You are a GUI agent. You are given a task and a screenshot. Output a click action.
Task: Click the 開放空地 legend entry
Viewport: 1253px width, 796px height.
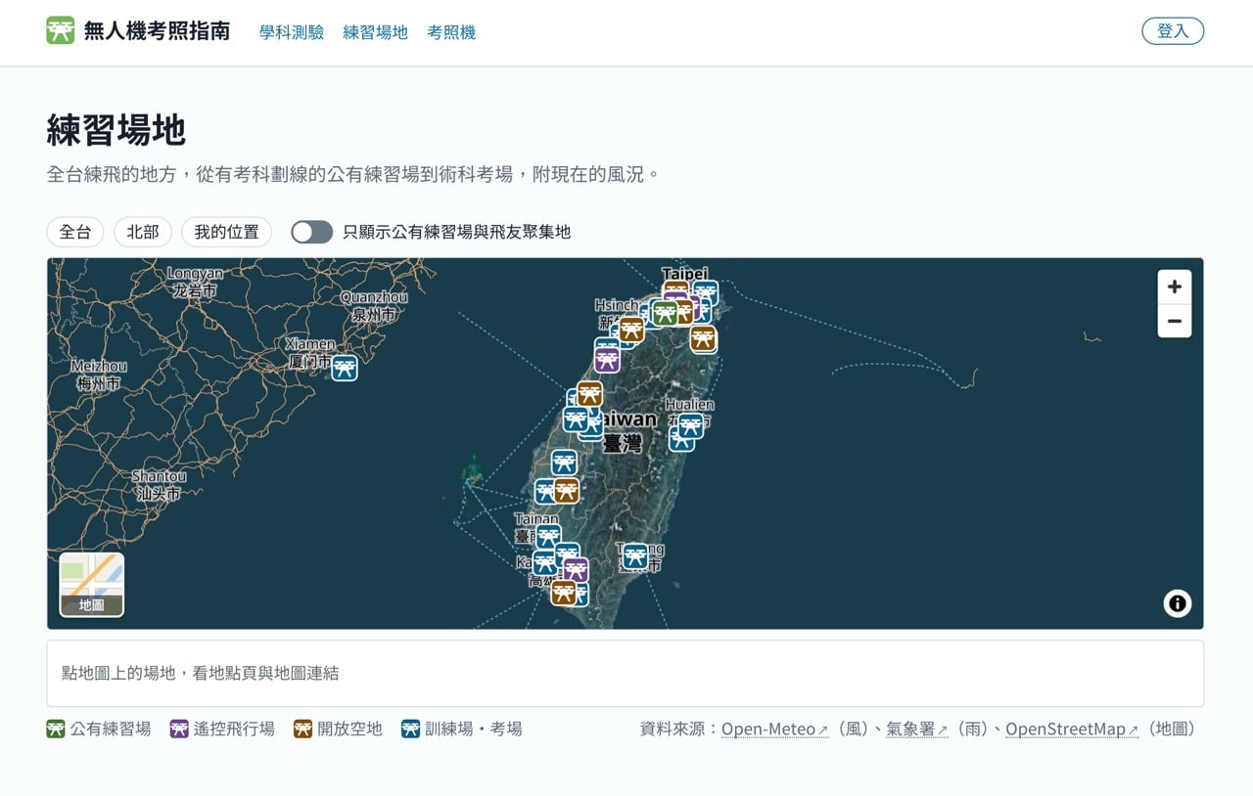click(338, 729)
